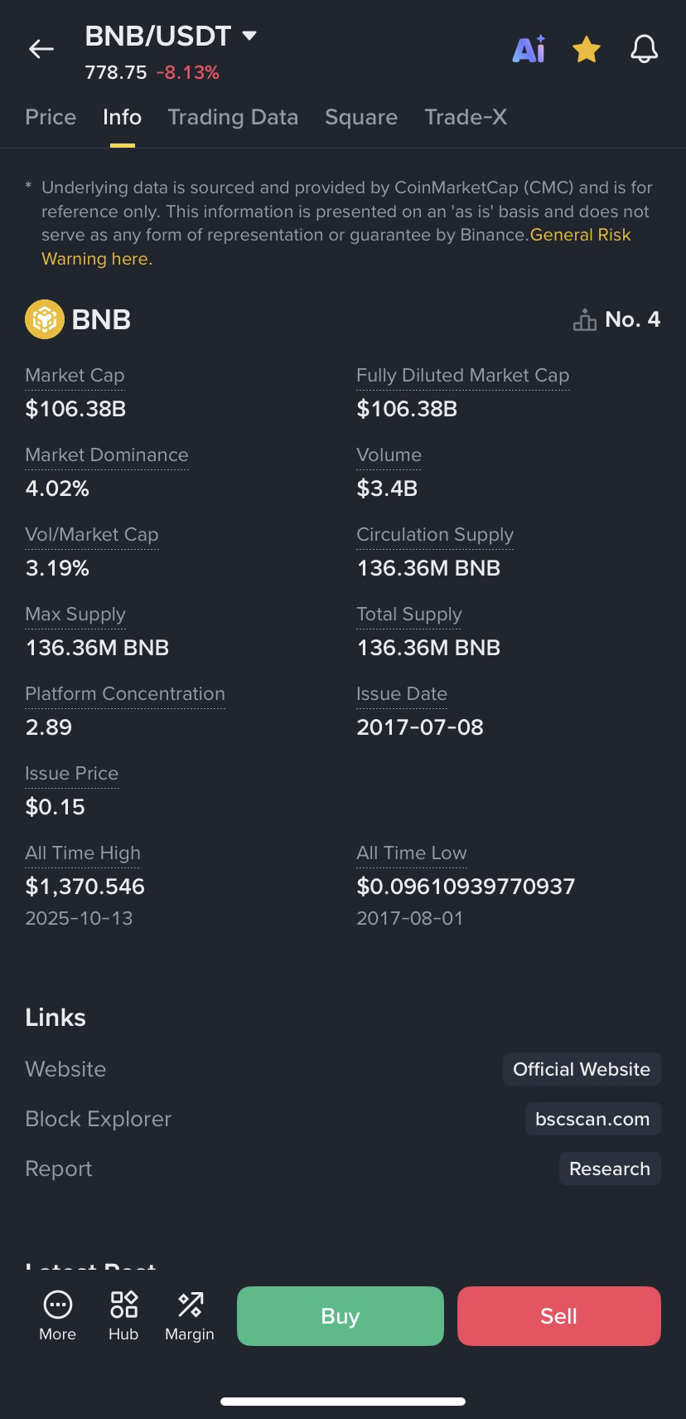
Task: Tap the price alert bell icon
Action: click(x=644, y=50)
